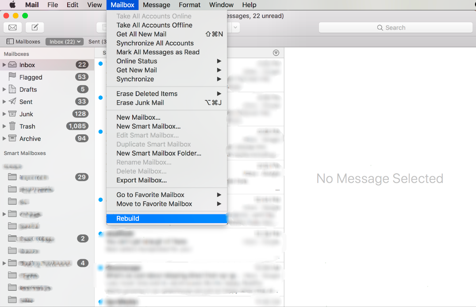Click the Trash can icon
Image resolution: width=476 pixels, height=307 pixels.
pyautogui.click(x=12, y=126)
